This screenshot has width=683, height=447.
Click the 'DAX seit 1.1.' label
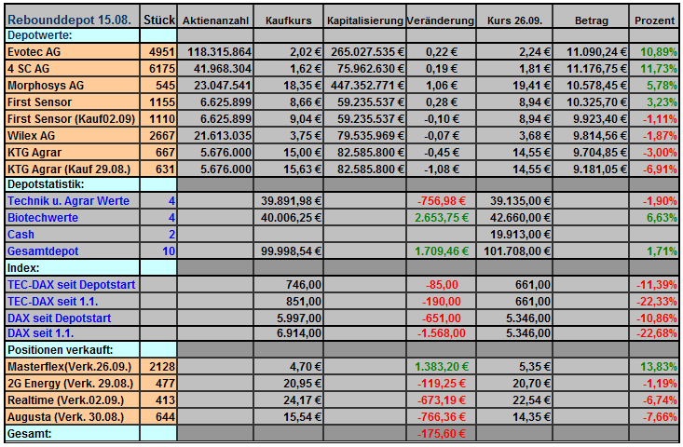coord(40,333)
